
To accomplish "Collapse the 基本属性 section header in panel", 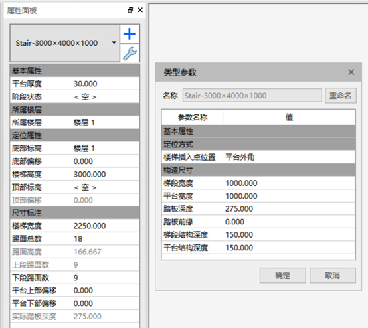I will (75, 71).
